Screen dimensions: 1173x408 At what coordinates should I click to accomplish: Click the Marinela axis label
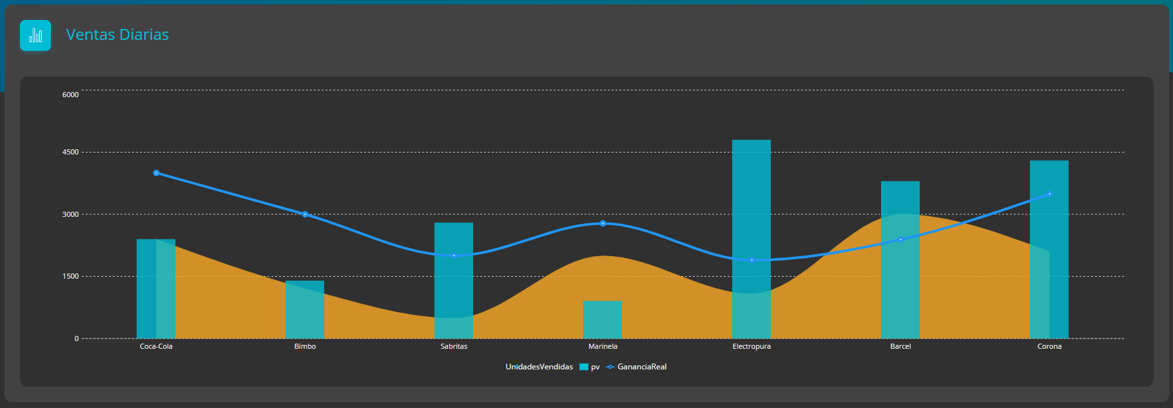[603, 346]
